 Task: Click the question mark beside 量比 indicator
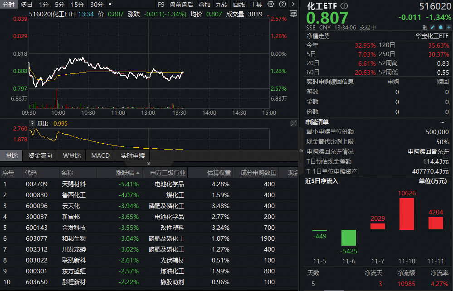point(32,123)
